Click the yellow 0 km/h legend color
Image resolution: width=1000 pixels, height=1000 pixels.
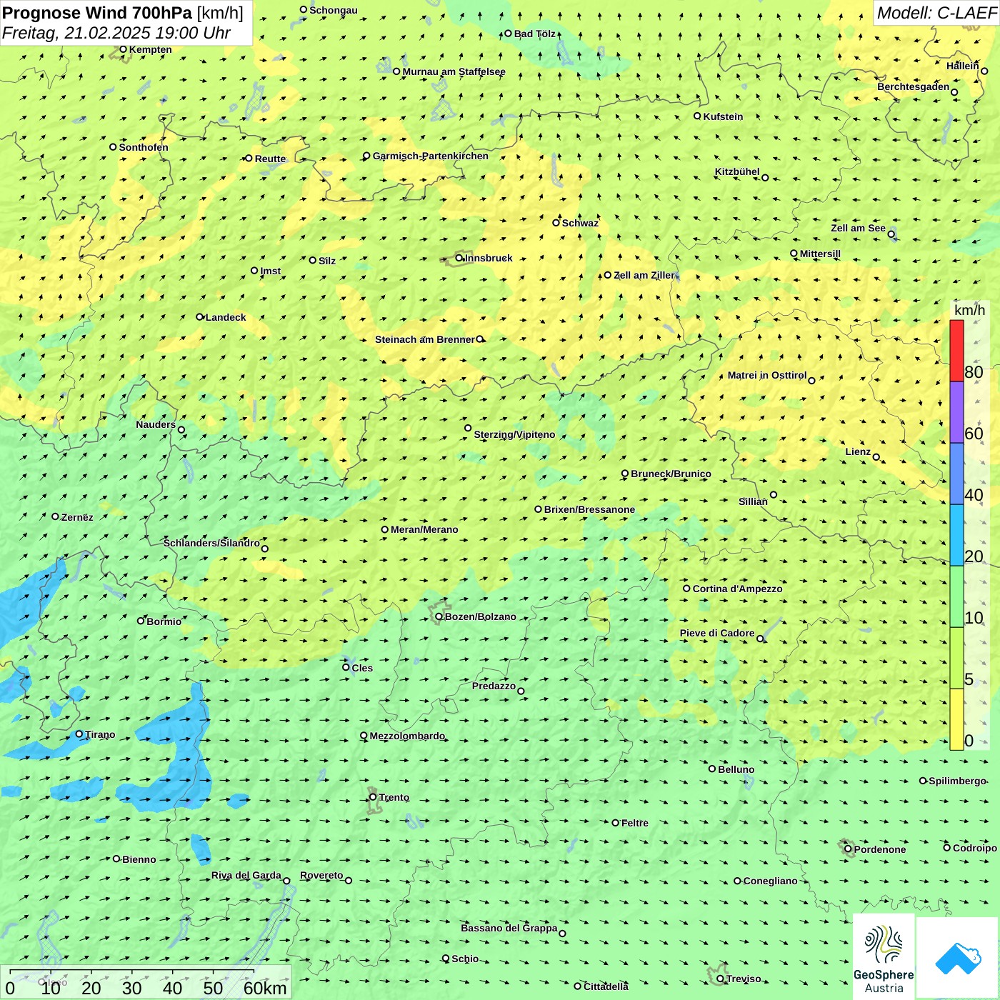(956, 719)
